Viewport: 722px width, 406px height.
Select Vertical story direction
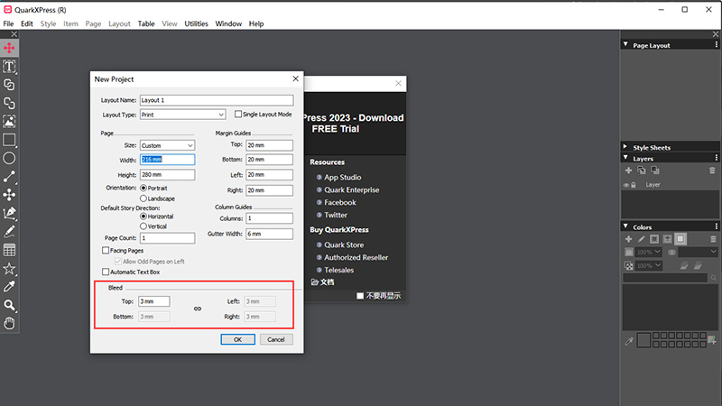(x=143, y=226)
